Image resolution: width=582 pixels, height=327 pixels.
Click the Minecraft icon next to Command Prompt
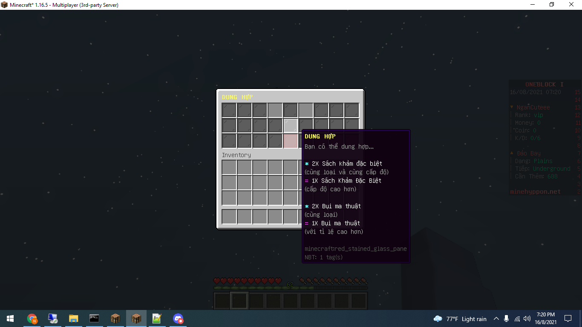(x=115, y=318)
